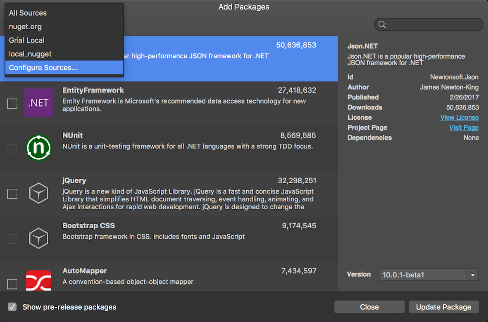This screenshot has width=488, height=322.
Task: Open the View License link
Action: [459, 117]
